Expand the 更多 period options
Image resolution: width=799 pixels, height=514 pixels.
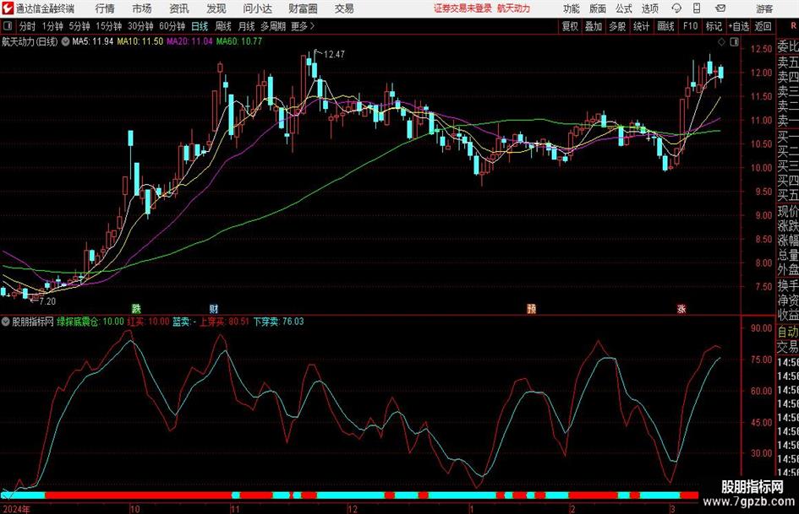[x=304, y=26]
